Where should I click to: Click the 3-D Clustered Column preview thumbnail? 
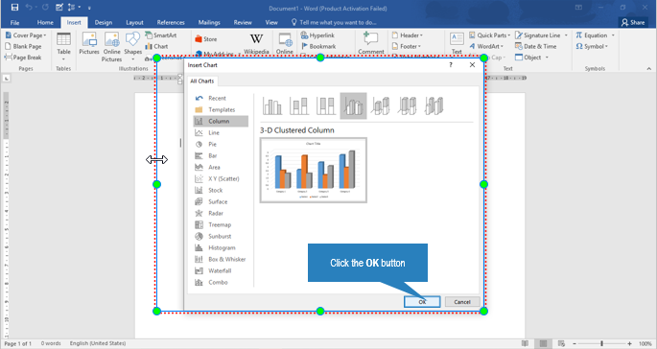[314, 170]
